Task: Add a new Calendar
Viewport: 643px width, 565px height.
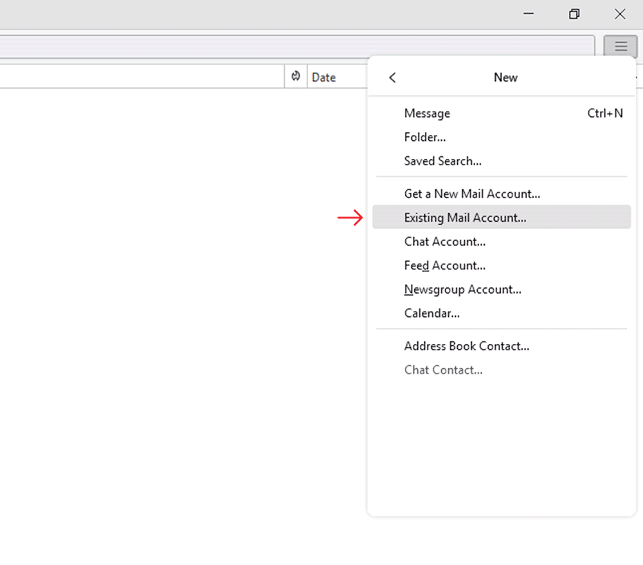Action: tap(431, 313)
